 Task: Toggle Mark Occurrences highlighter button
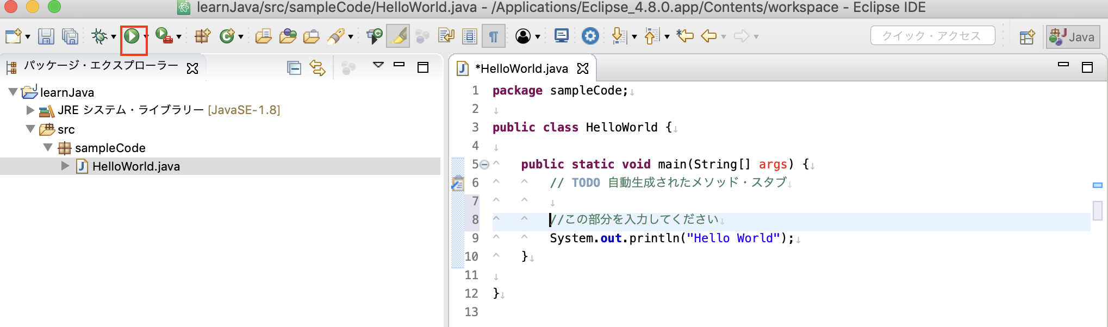[x=399, y=36]
